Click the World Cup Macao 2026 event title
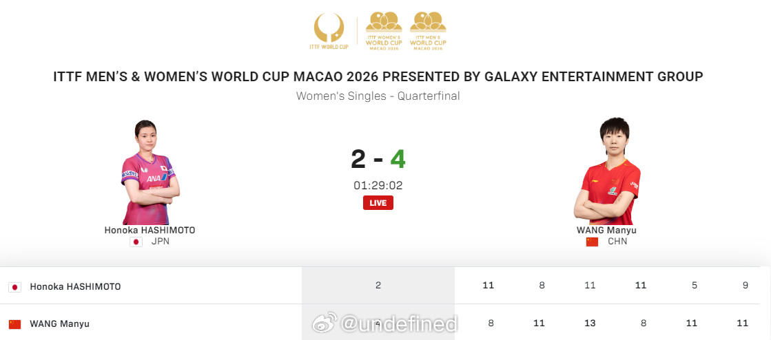Image resolution: width=771 pixels, height=340 pixels. tap(378, 76)
